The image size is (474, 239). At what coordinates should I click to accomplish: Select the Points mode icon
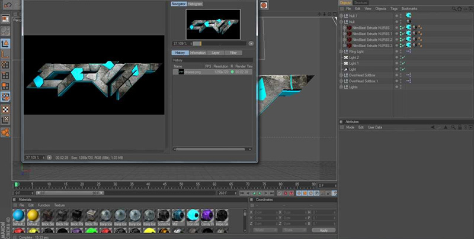[x=5, y=64]
